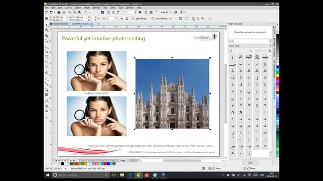Select the Zoom tool in the toolbox
The image size is (323, 181).
(47, 41)
